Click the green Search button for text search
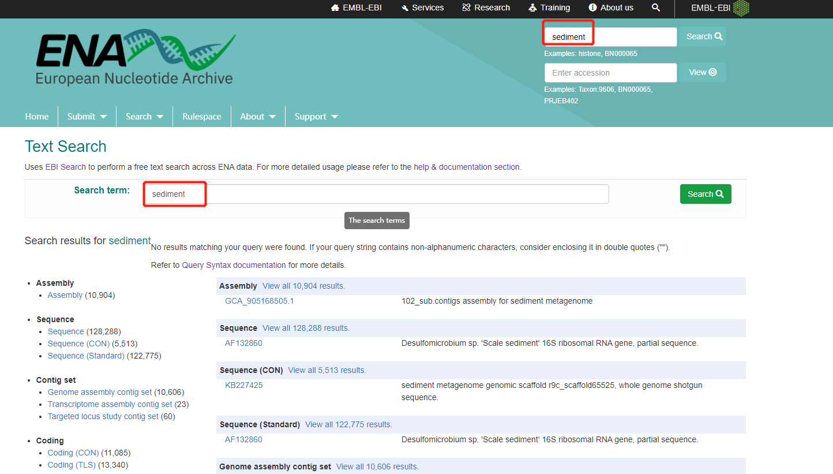833x474 pixels. click(705, 193)
